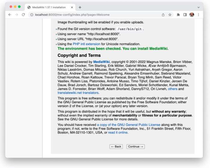210x168 pixels.
Task: Follow the MediaWiki link
Action: point(101,62)
